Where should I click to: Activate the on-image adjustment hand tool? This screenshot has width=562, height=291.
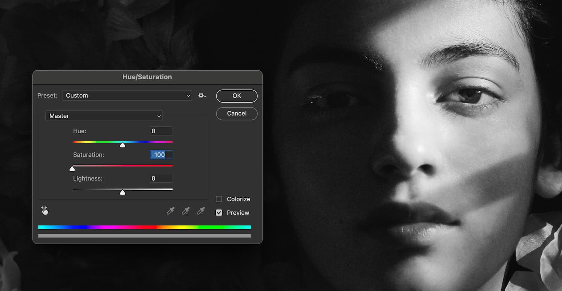pyautogui.click(x=45, y=211)
